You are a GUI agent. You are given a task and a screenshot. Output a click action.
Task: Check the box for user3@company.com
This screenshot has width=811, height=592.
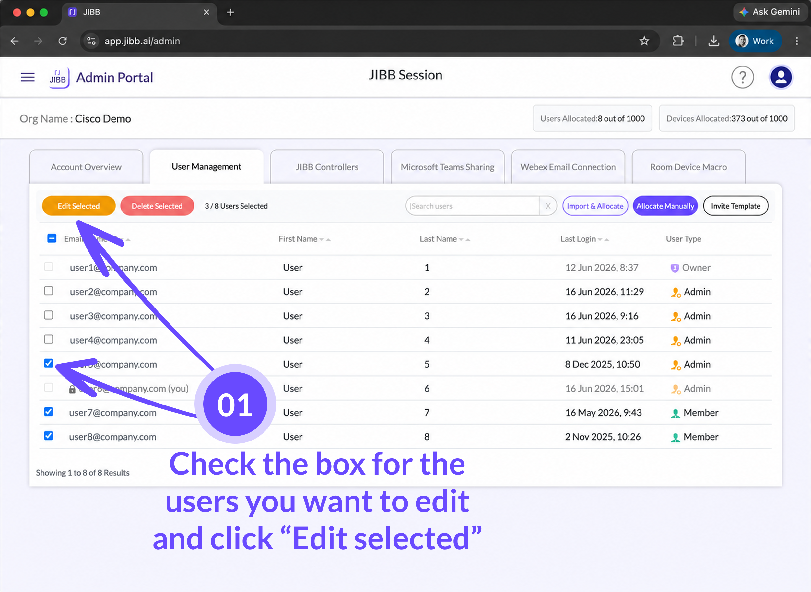pyautogui.click(x=49, y=315)
